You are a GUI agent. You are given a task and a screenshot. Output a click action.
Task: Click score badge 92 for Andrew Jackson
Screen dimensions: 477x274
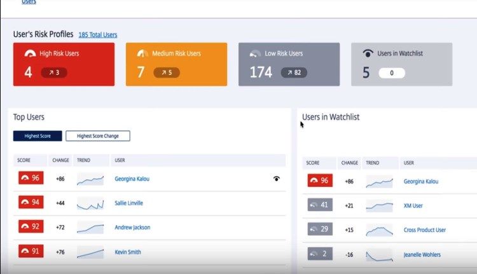coord(31,226)
